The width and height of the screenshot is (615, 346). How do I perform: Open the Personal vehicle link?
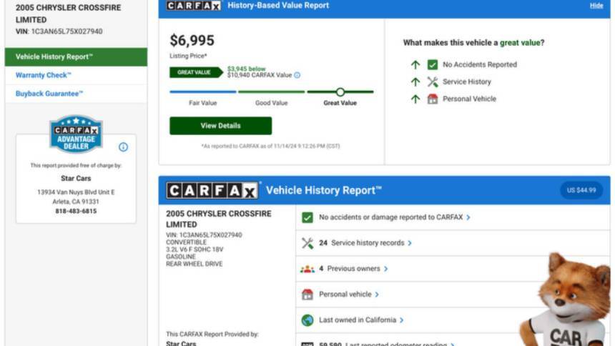pos(345,295)
